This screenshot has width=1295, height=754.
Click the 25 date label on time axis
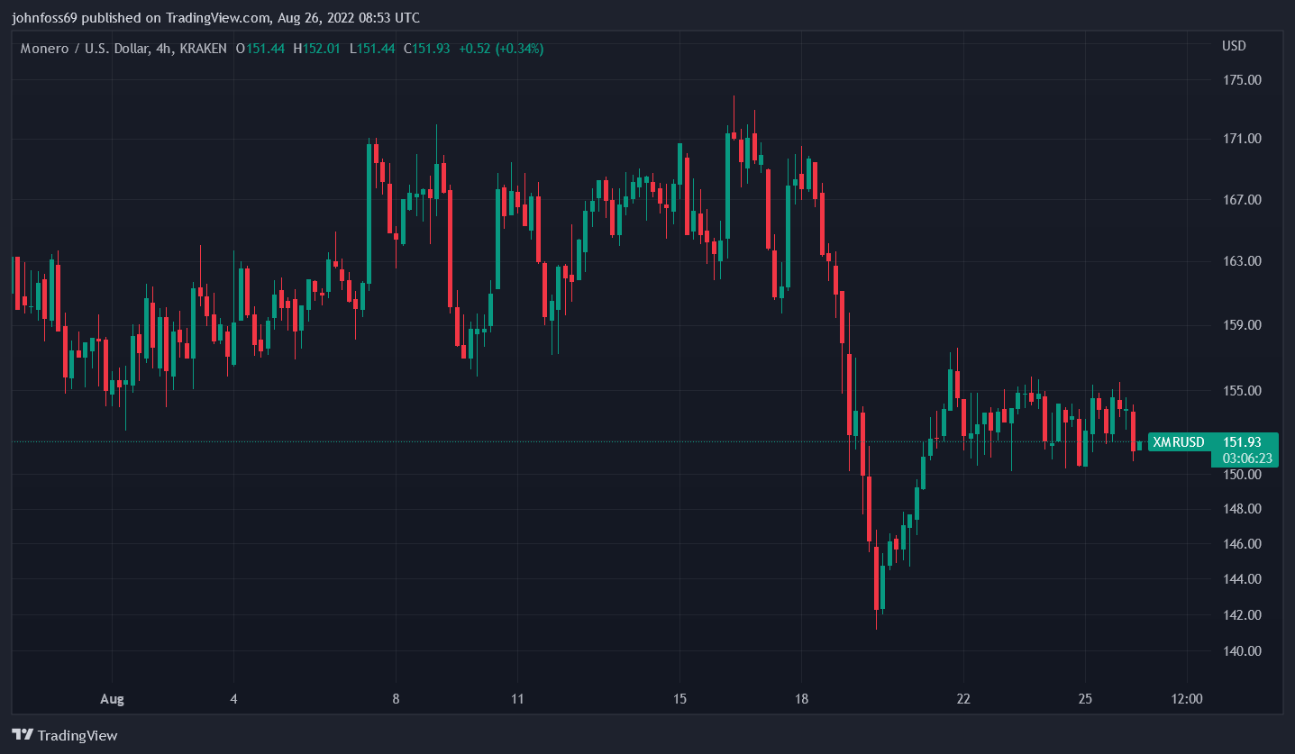pyautogui.click(x=1085, y=699)
